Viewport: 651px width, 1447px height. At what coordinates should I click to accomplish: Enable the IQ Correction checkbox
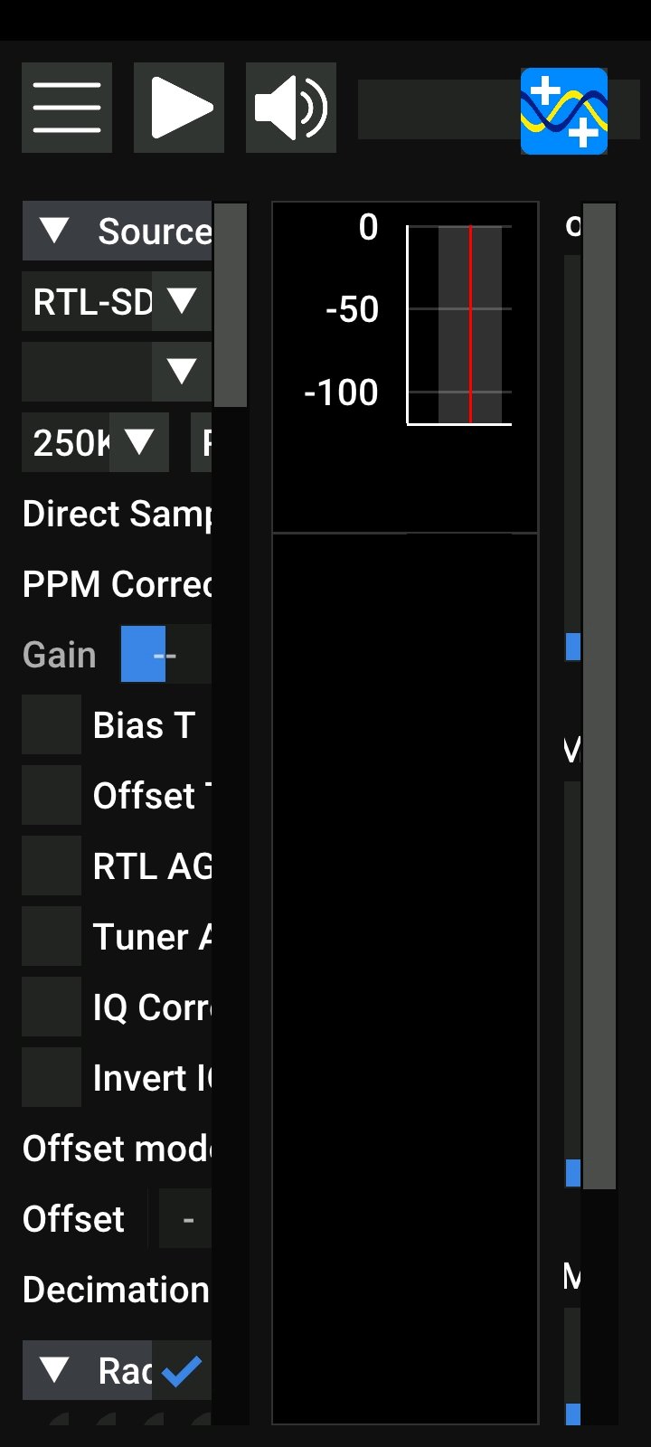(x=52, y=1007)
